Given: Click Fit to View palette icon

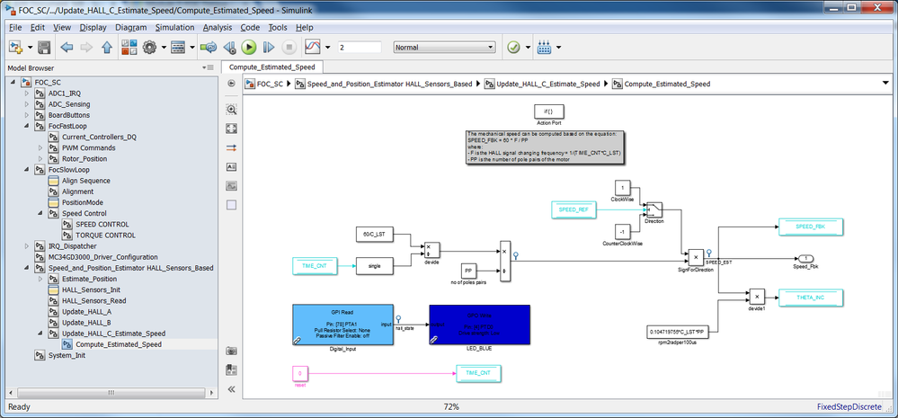Looking at the screenshot, I should point(231,129).
